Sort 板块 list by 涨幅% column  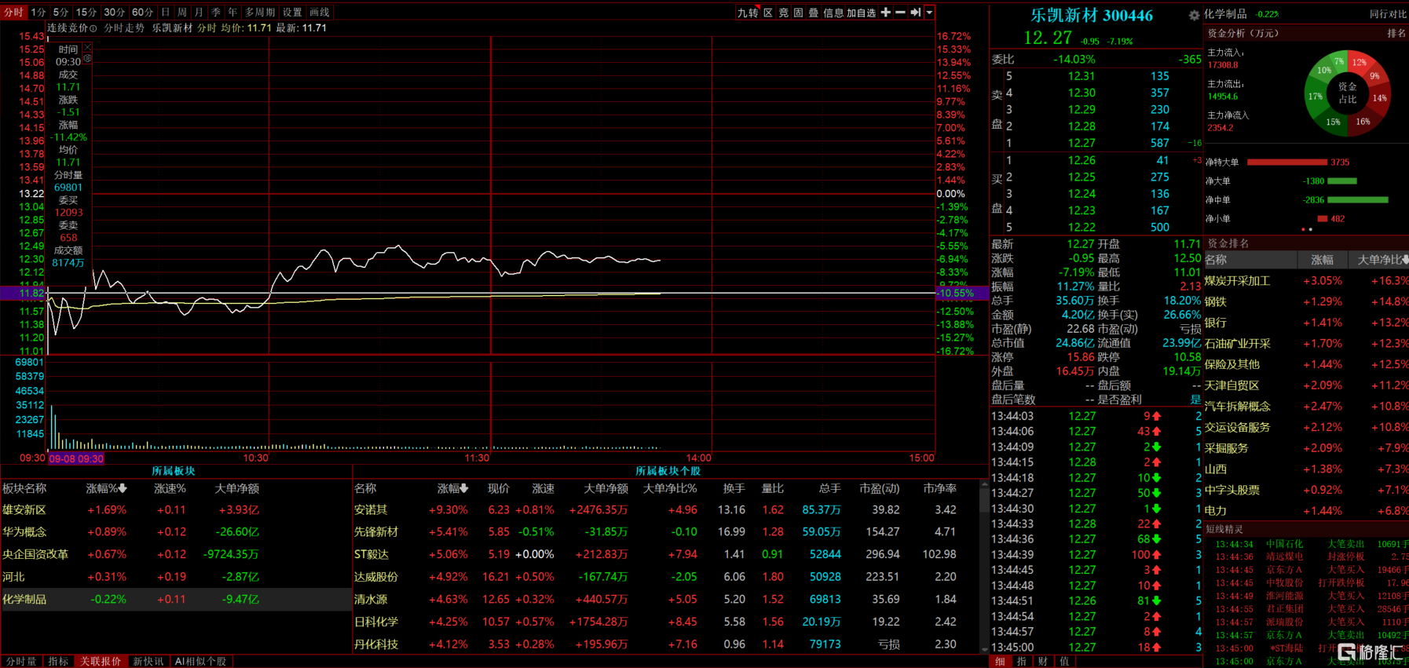(x=106, y=488)
